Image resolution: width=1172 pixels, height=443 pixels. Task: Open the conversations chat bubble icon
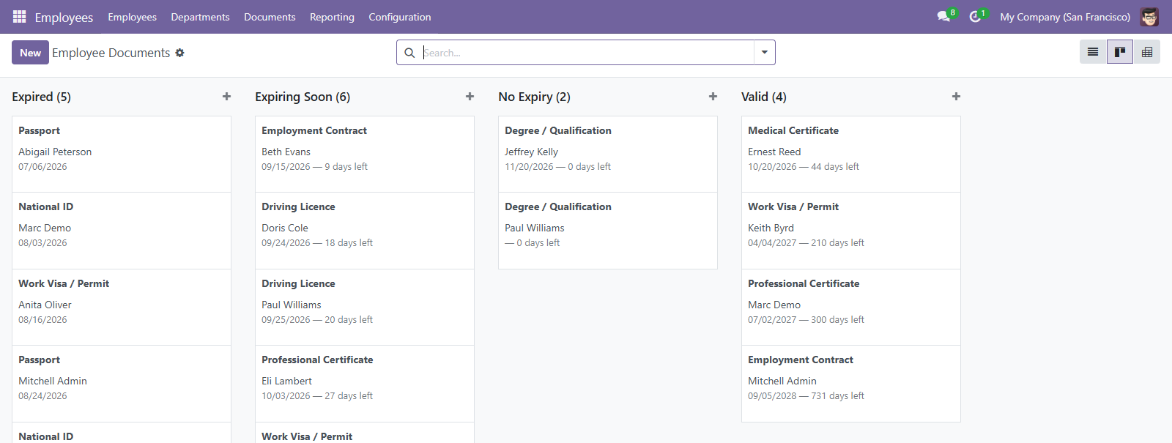click(943, 17)
